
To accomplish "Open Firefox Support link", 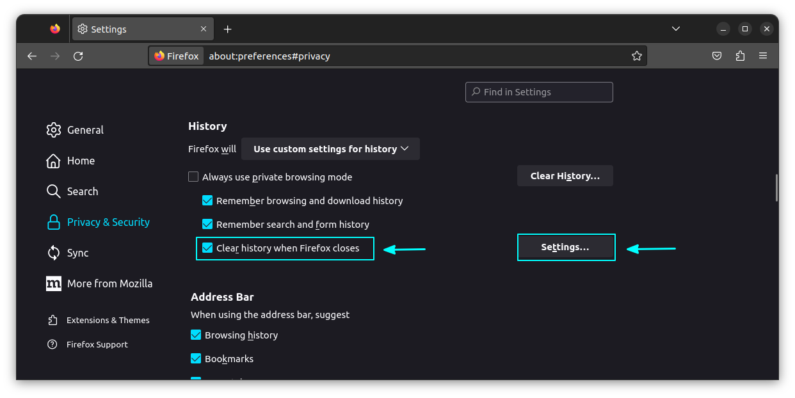I will point(96,344).
